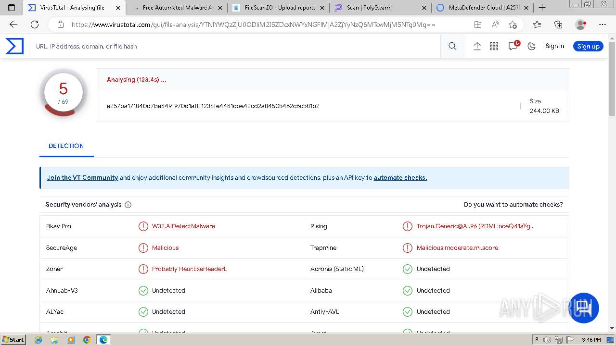This screenshot has height=346, width=616.
Task: Click Do you want to automate checks?
Action: [x=513, y=204]
